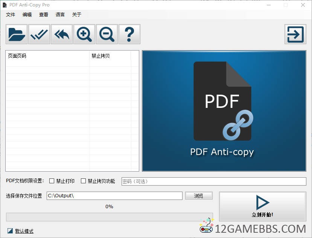Click the 立刻开始! start button

click(263, 206)
